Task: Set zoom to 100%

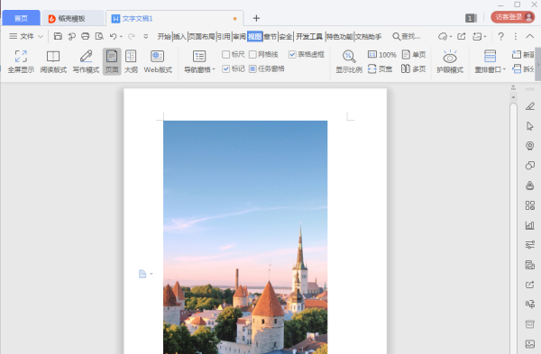Action: point(382,54)
